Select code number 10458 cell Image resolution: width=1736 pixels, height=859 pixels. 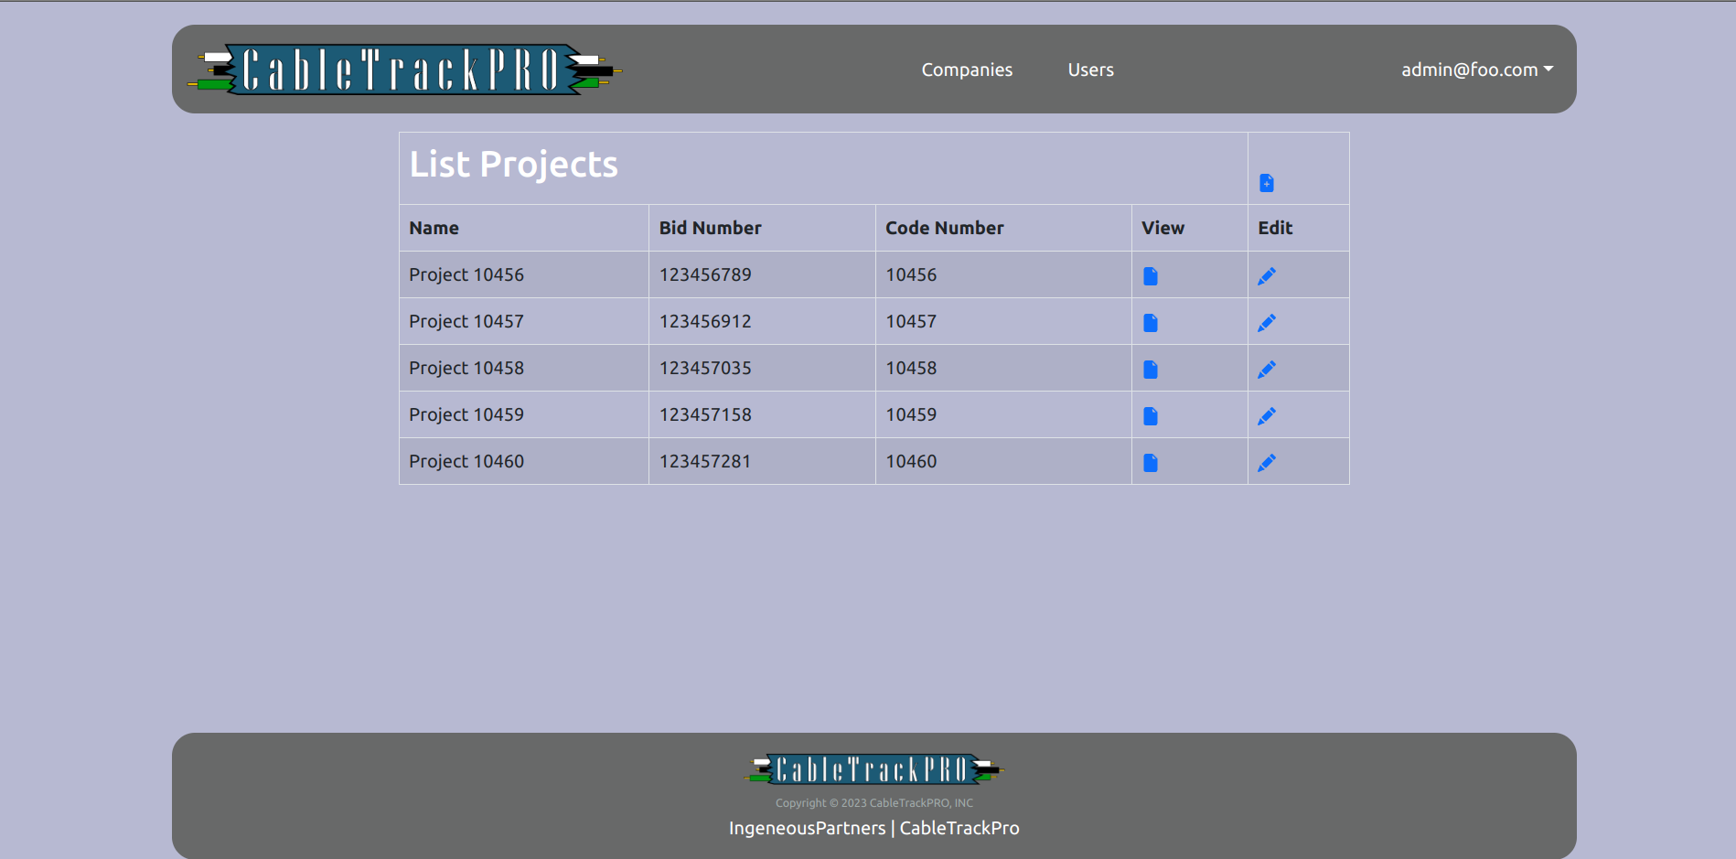coord(1003,368)
